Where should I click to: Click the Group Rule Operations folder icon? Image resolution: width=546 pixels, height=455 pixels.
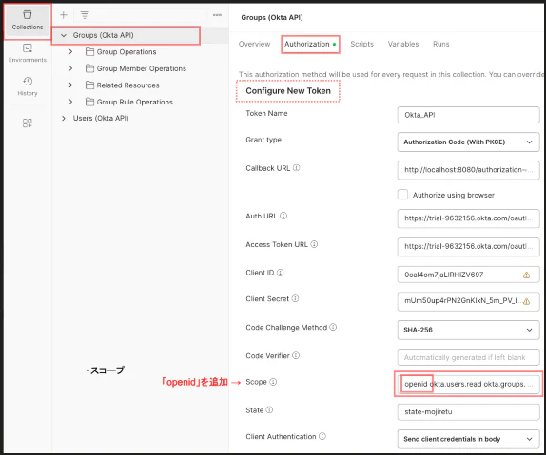(x=89, y=102)
